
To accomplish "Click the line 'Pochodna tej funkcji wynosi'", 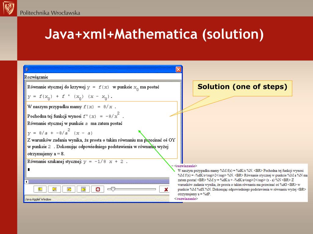I will coord(76,115).
